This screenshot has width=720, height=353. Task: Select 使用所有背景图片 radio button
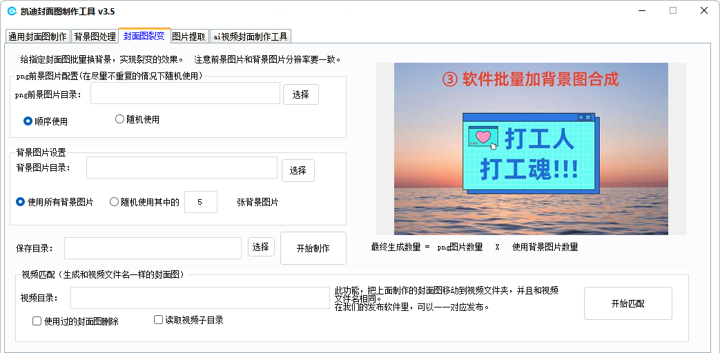pyautogui.click(x=55, y=202)
